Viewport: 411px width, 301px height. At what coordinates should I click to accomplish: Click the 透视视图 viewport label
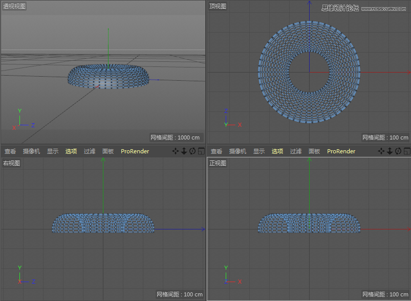[14, 6]
